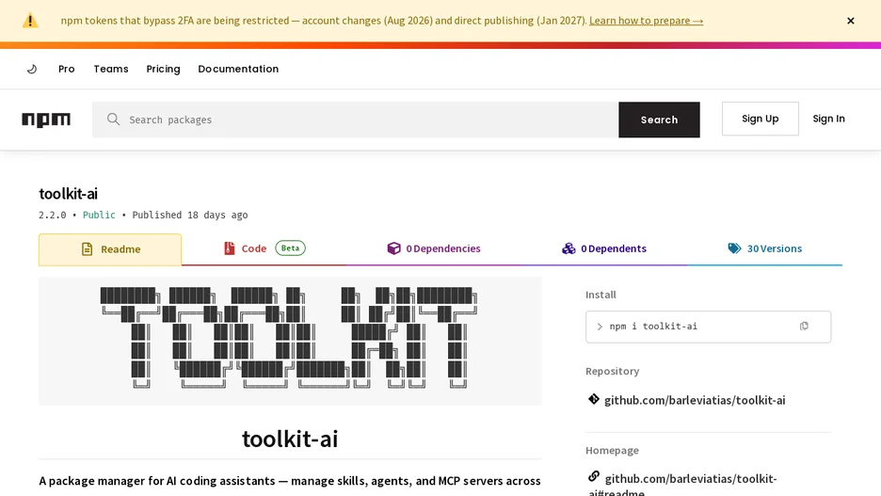The height and width of the screenshot is (496, 881).
Task: Select the Readme tab
Action: (x=110, y=249)
